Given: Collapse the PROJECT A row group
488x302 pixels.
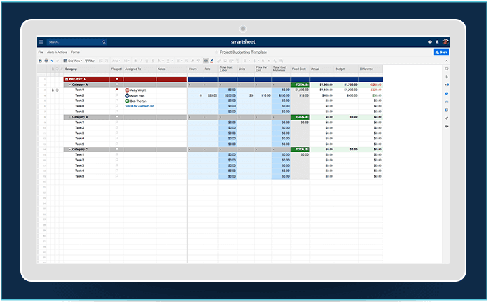Looking at the screenshot, I should 66,80.
